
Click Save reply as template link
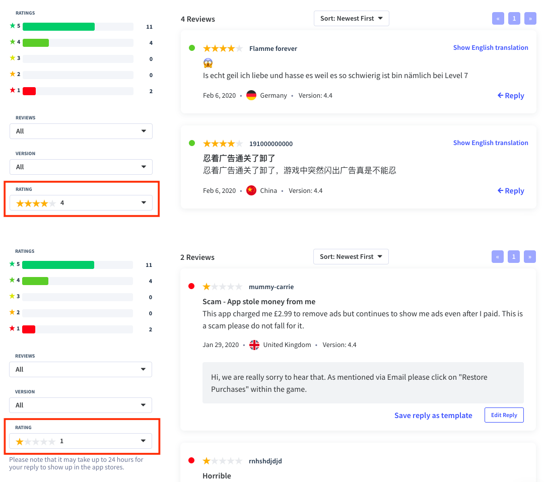433,416
